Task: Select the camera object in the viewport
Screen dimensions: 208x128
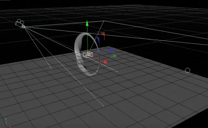Action: (20, 24)
